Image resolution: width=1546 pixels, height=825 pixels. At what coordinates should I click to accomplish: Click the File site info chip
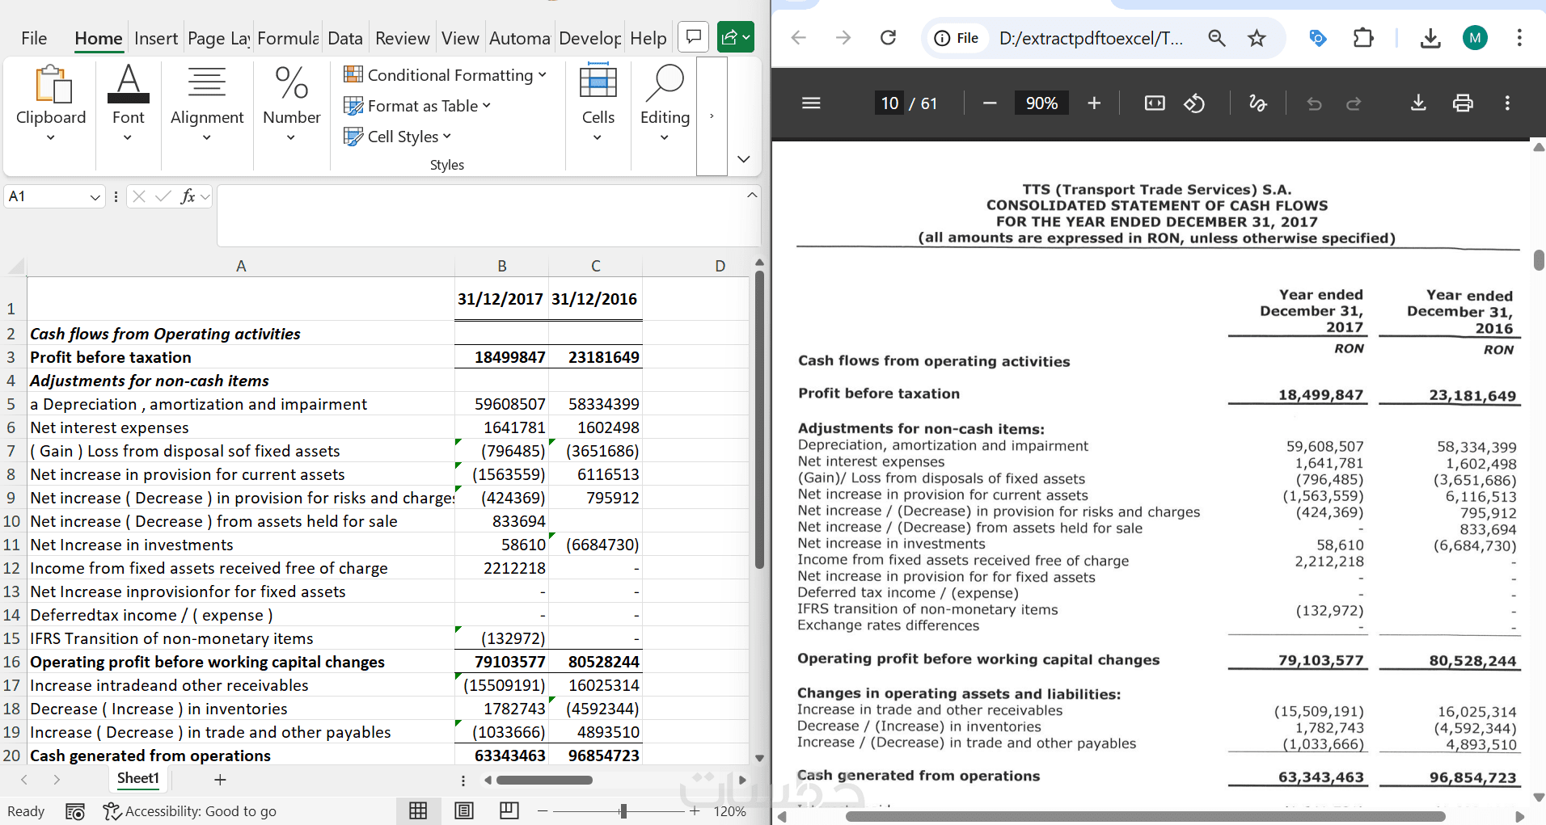coord(957,38)
